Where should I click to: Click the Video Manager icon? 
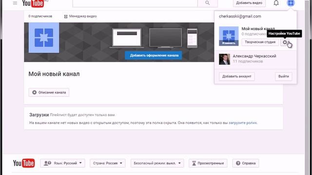tap(66, 17)
